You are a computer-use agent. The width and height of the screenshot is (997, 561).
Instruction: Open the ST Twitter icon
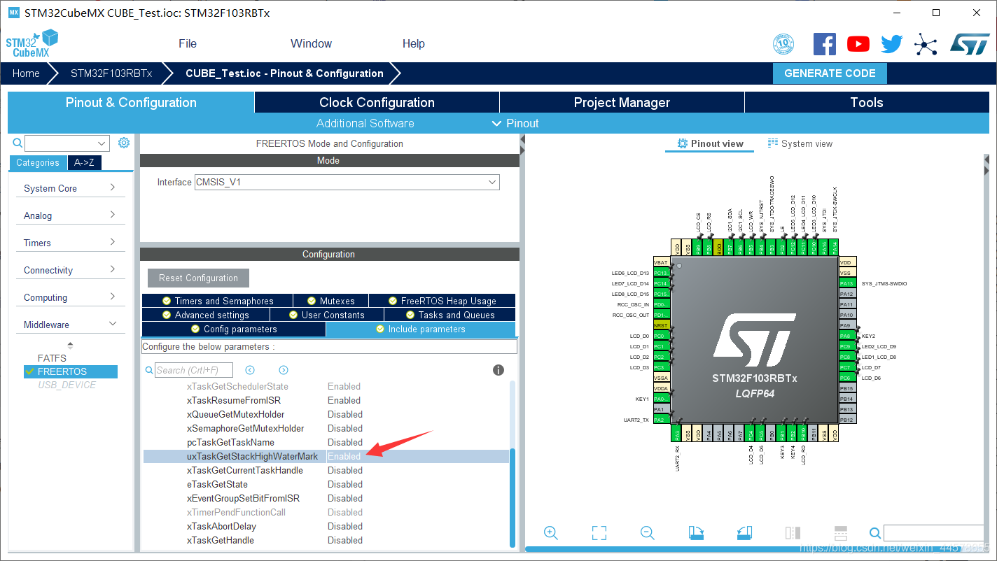[892, 44]
